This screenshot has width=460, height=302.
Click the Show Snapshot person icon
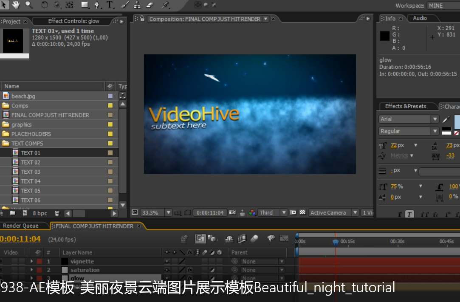(x=243, y=213)
